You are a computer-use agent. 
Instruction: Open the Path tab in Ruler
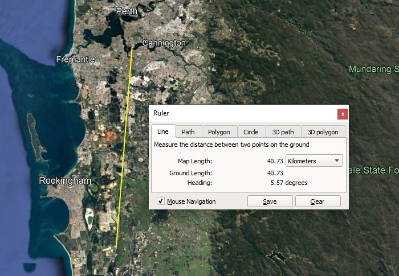click(x=188, y=132)
